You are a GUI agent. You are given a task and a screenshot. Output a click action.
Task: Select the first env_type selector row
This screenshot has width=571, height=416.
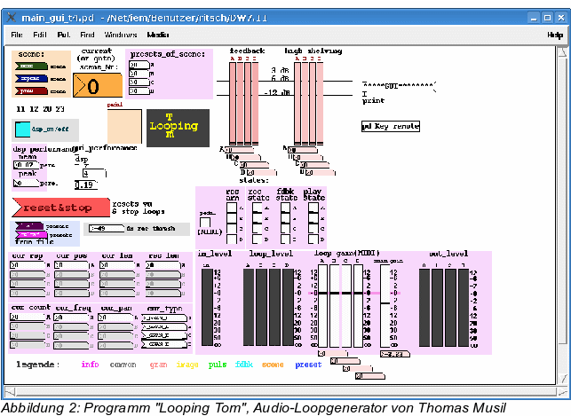(165, 318)
